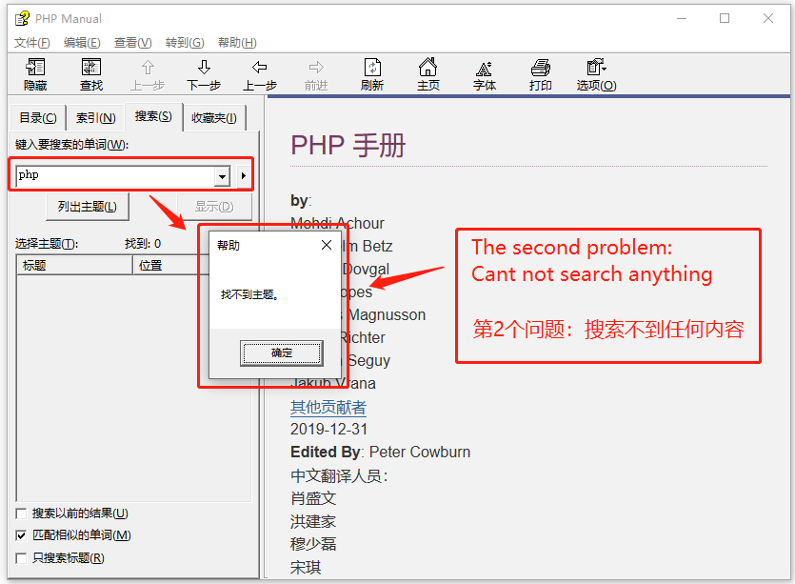
Task: Expand the search word history dropdown
Action: pos(222,176)
